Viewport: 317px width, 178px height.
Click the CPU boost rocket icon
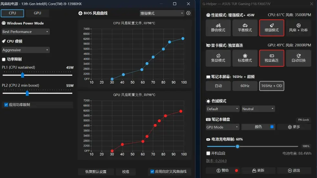4,41
